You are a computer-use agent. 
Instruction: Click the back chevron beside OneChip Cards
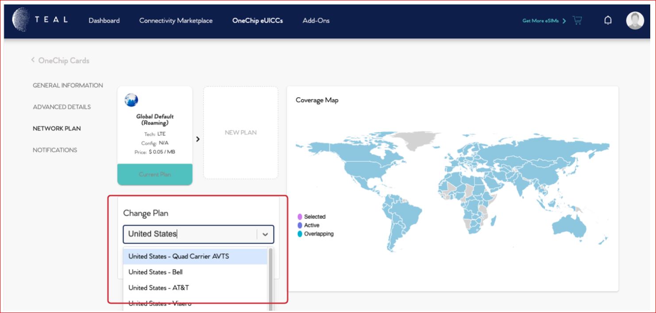(33, 60)
